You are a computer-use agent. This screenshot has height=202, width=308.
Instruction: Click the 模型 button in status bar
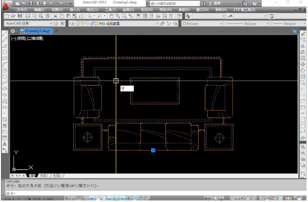208,198
